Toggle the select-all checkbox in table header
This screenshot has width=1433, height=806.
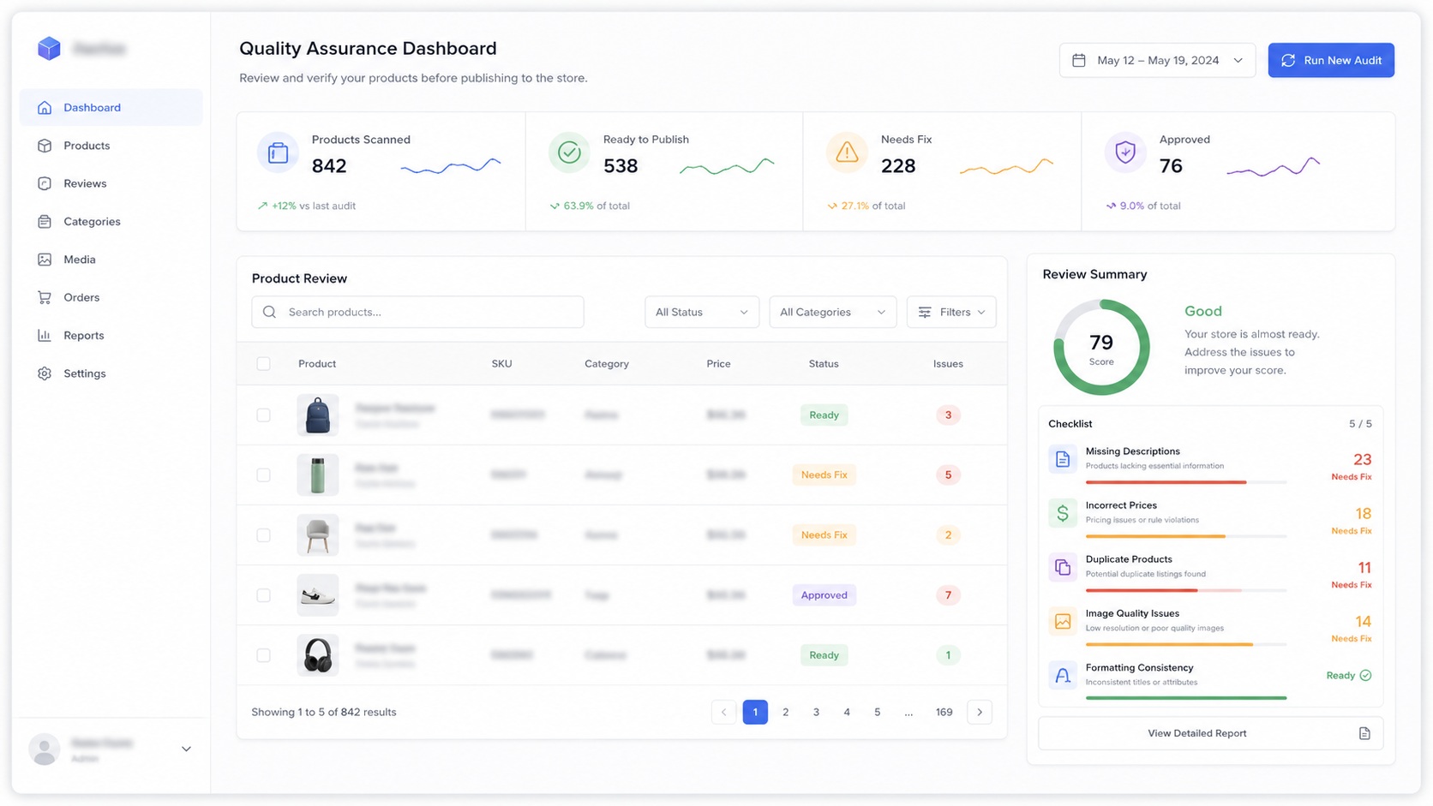[263, 363]
